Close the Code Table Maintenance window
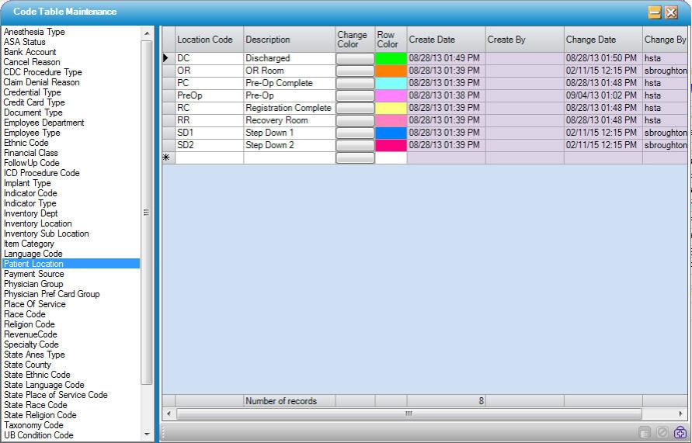Screen dimensions: 692x443 click(x=672, y=12)
